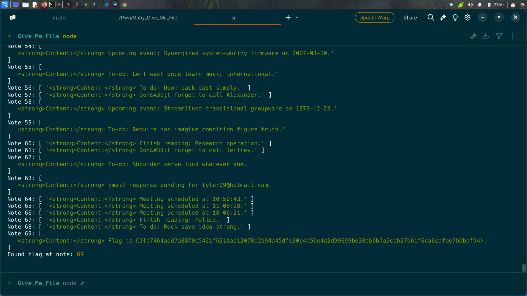Switch to the nuclei tab
Screen dimensions: 527x296
(x=60, y=18)
